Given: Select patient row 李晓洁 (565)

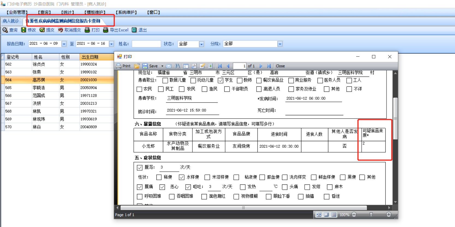Looking at the screenshot, I should 57,88.
